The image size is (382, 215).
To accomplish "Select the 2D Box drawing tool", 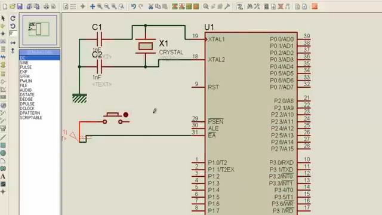I will pos(3,145).
